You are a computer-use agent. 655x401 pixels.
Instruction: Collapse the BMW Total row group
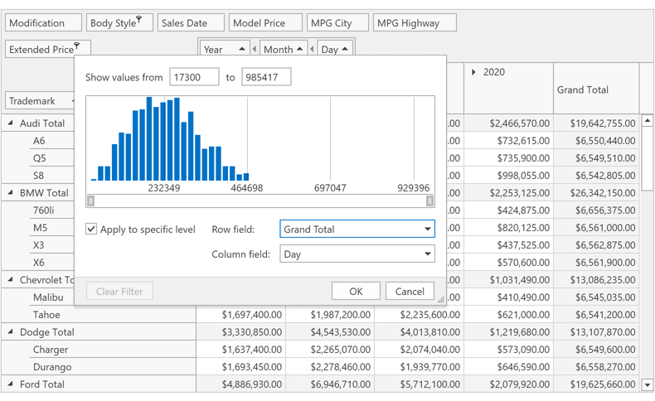pyautogui.click(x=11, y=193)
